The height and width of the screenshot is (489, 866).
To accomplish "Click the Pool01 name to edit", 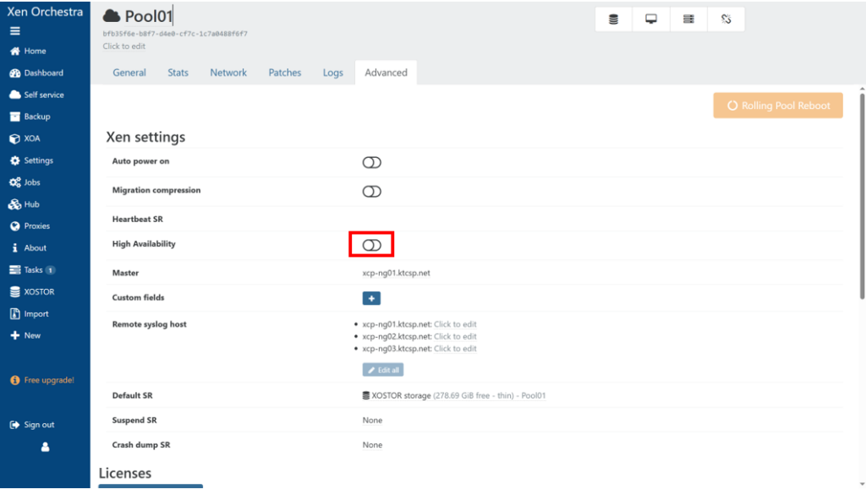I will pyautogui.click(x=149, y=16).
